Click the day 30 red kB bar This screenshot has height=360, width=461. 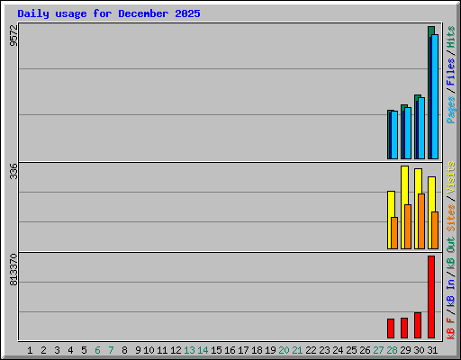[418, 325]
